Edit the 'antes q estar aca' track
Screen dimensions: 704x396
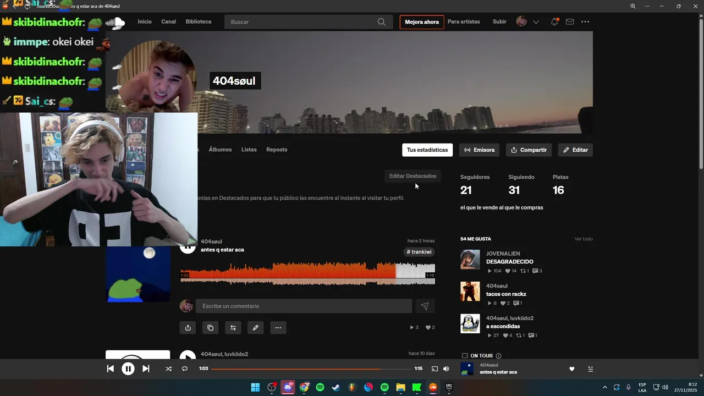pyautogui.click(x=255, y=328)
